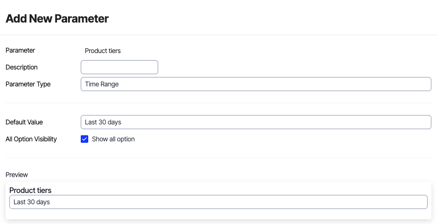437x224 pixels.
Task: Click the 'Add New Parameter' heading
Action: (57, 19)
